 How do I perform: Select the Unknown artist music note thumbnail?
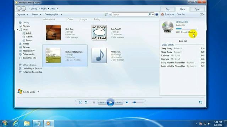coord(99,56)
